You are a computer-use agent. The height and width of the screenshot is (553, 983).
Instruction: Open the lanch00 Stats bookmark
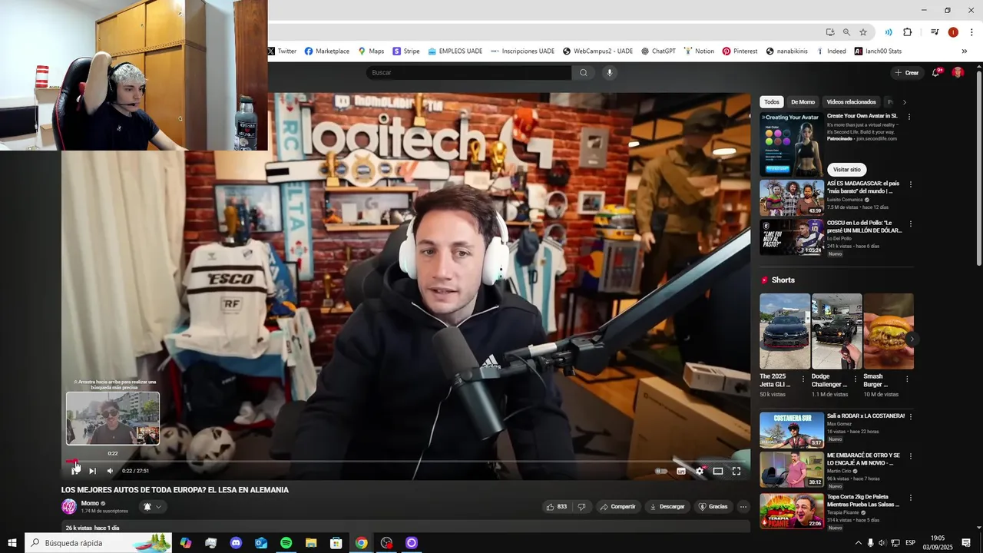point(878,51)
